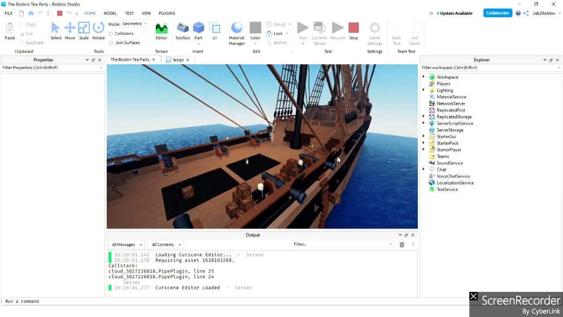Screen dimensions: 563x317
Task: Select StarterGui in Explorer
Action: click(446, 136)
